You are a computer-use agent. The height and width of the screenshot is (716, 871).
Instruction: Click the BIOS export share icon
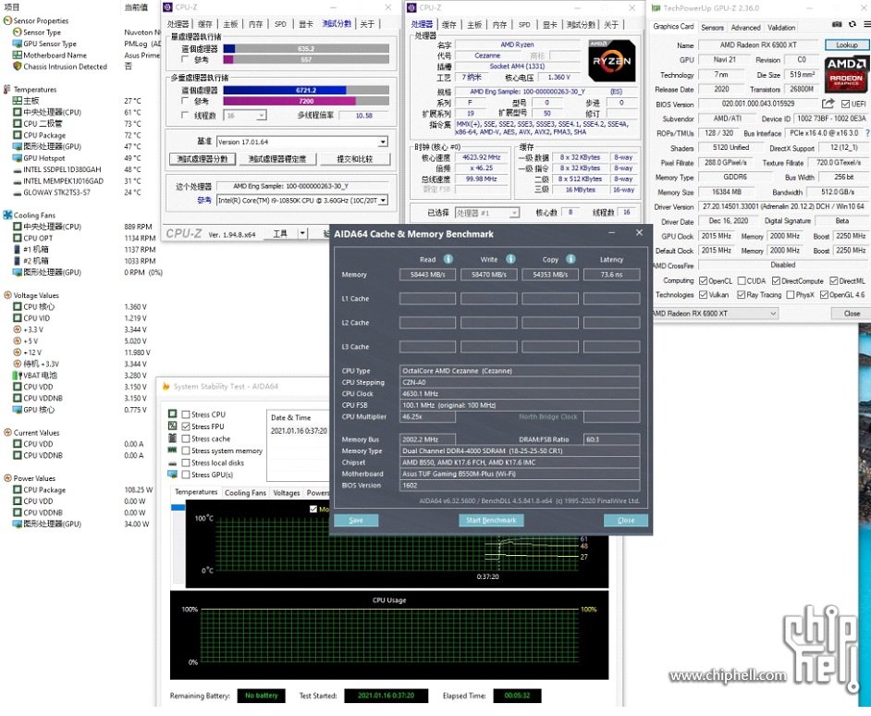828,104
